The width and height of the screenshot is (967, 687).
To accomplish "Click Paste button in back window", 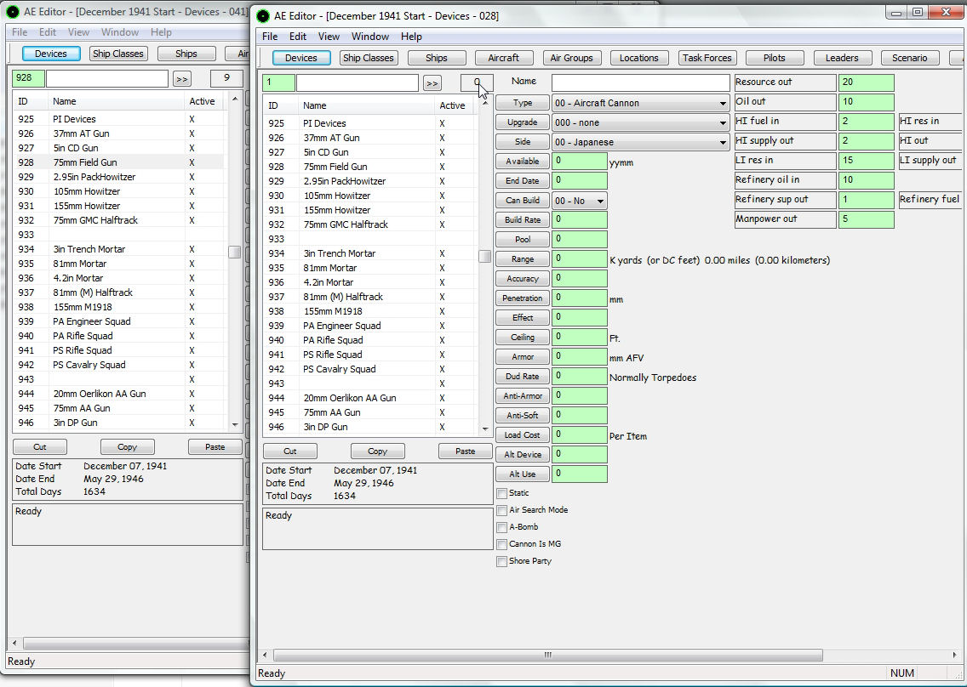I will pos(215,446).
